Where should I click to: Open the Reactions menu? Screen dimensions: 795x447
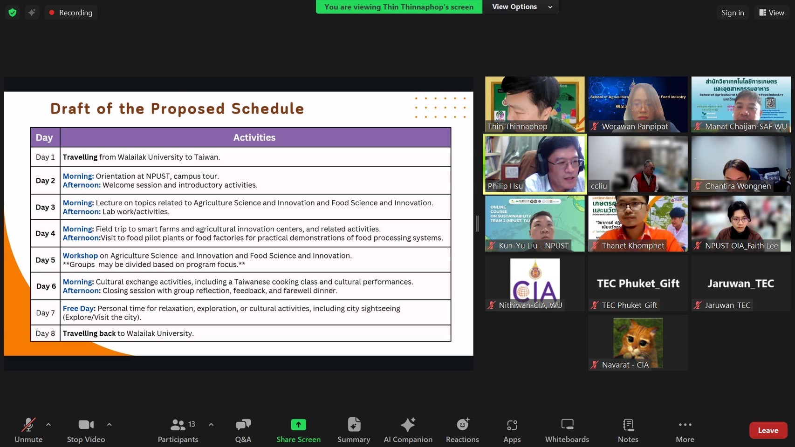click(462, 430)
